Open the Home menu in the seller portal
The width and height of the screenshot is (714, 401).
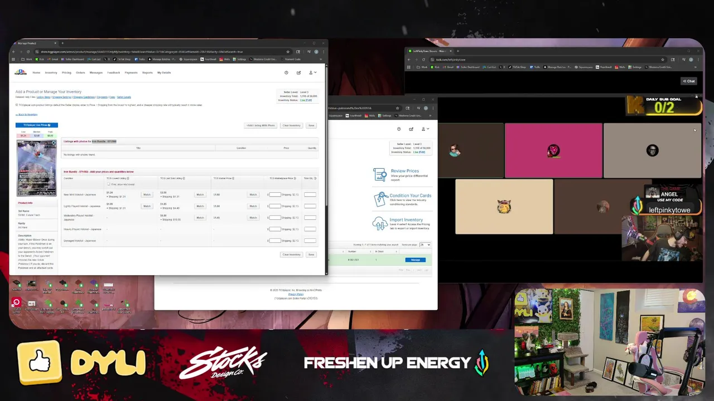[36, 72]
